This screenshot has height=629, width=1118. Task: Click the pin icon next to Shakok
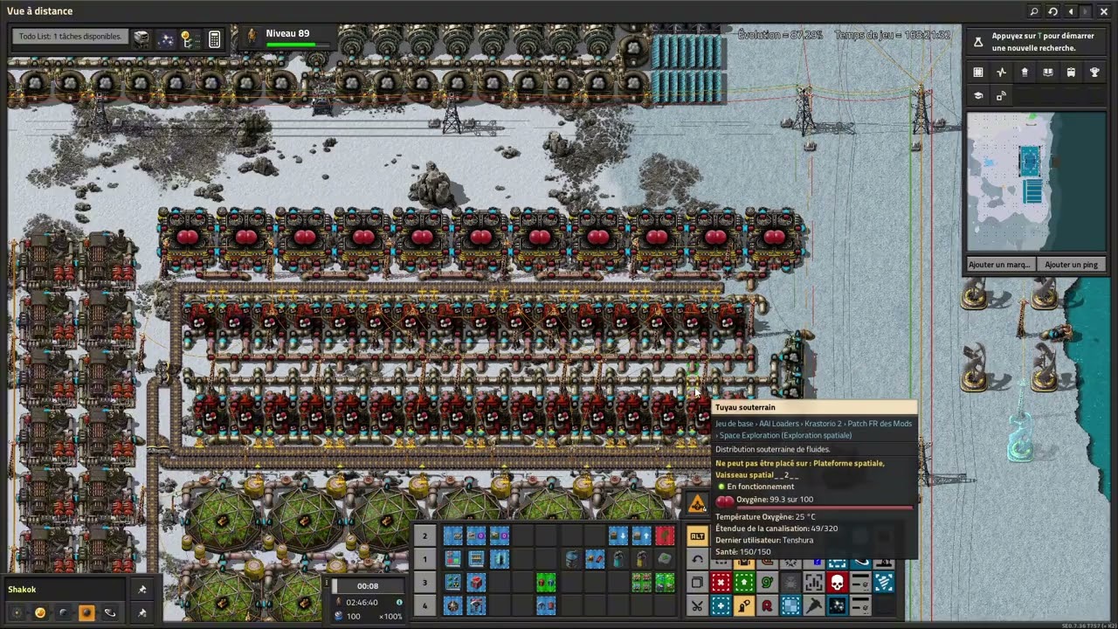[141, 589]
